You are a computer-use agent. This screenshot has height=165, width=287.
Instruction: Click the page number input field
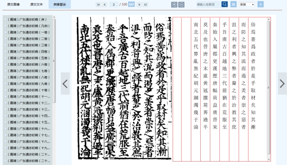pos(114,4)
